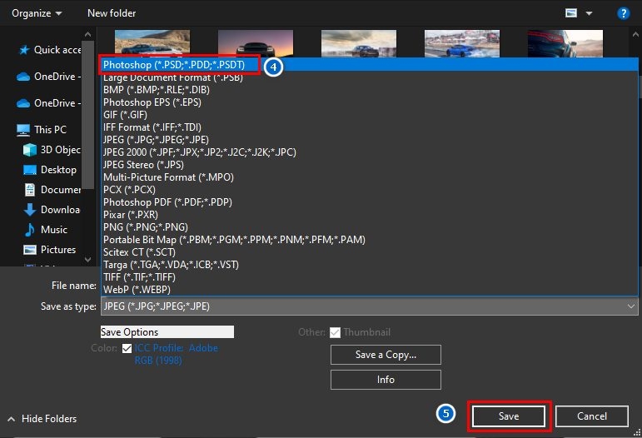This screenshot has width=642, height=438.
Task: Choose Large Document Format (*.PSB)
Action: (369, 77)
